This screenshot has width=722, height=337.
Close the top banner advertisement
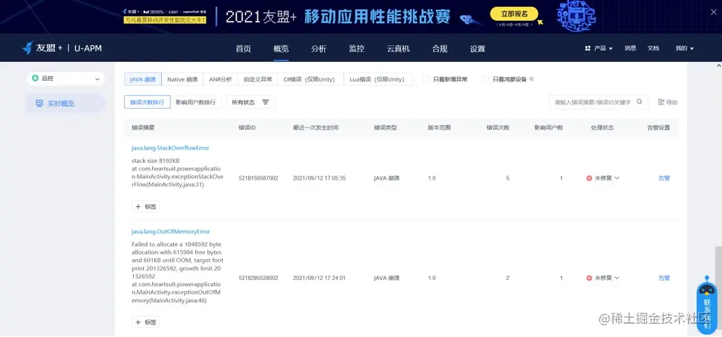click(x=714, y=12)
